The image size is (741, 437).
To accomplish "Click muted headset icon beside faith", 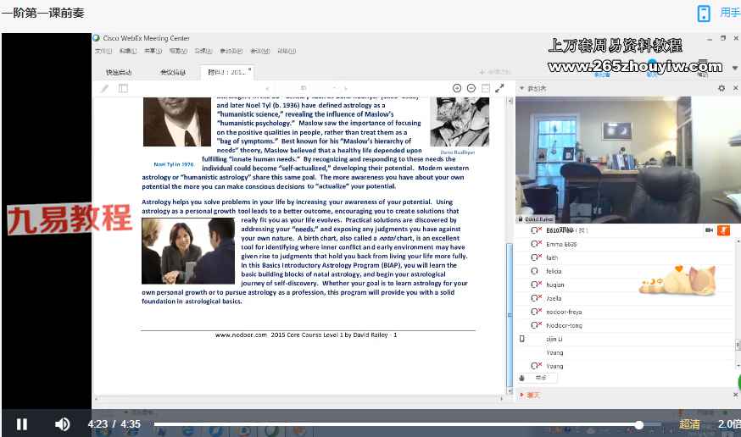I will coord(536,257).
